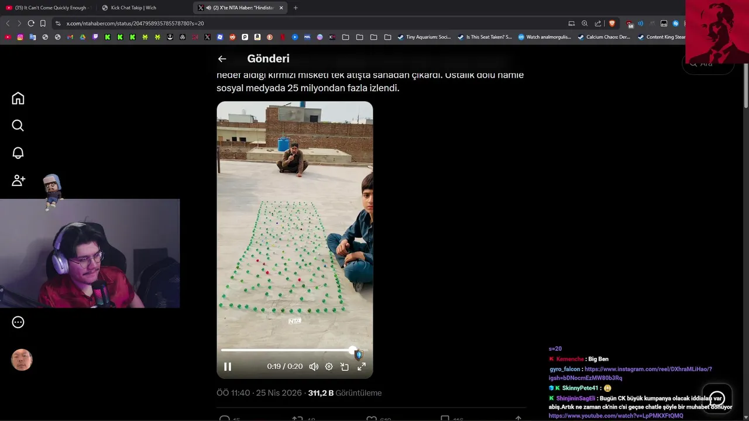The height and width of the screenshot is (421, 749).
Task: Click chat username ShinjininSagEli
Action: [576, 398]
